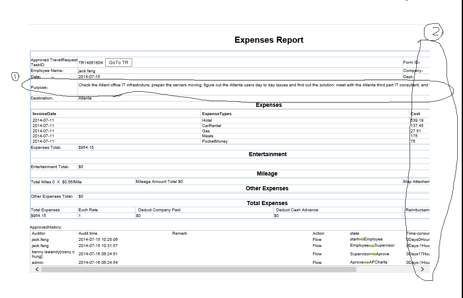Select employee name jack.fang in header
Screen dimensions: 463x298
click(87, 71)
